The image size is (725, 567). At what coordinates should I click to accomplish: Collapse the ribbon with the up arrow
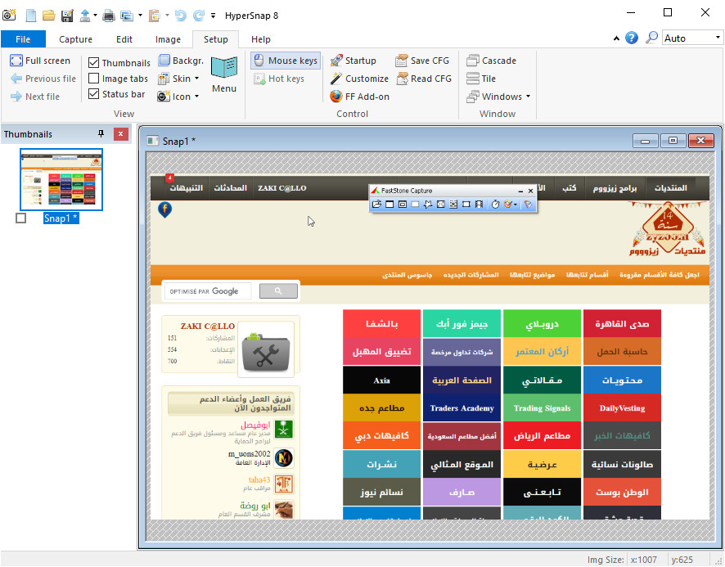[x=616, y=38]
